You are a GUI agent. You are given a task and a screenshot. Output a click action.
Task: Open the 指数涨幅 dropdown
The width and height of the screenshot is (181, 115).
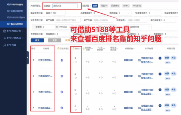[125, 13]
